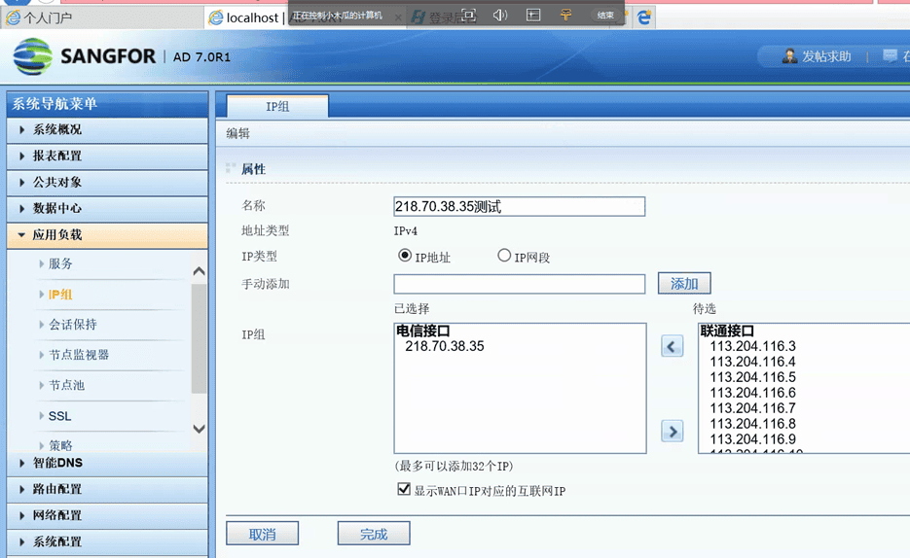910x558 pixels.
Task: Expand 公共对象 menu
Action: pos(107,182)
